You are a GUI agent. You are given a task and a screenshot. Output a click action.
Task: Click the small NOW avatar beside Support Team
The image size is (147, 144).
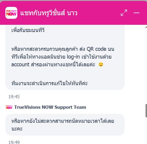[9, 107]
